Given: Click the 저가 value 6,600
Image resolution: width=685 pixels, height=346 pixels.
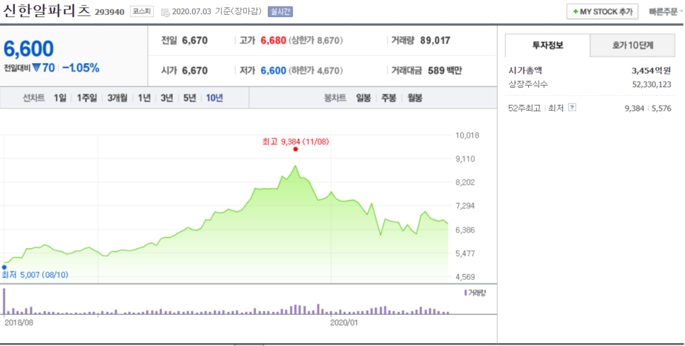Looking at the screenshot, I should 273,70.
